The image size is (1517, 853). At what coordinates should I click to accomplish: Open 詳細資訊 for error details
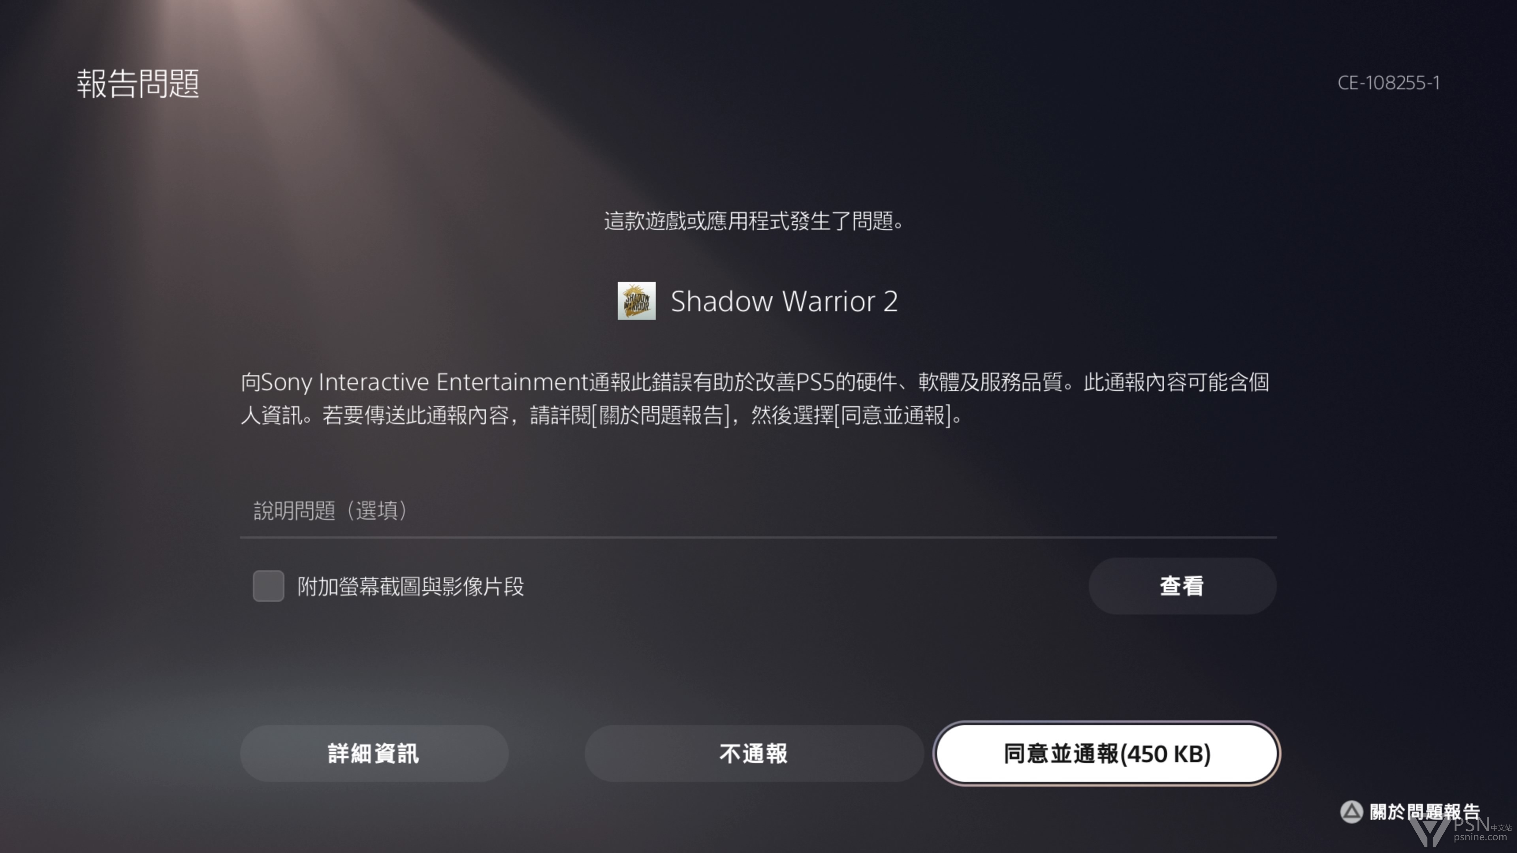tap(374, 753)
